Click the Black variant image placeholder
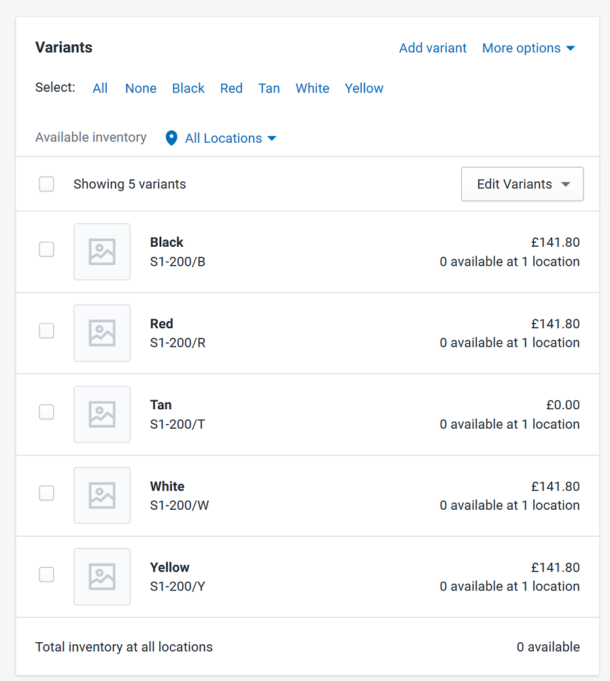The width and height of the screenshot is (610, 681). 102,252
